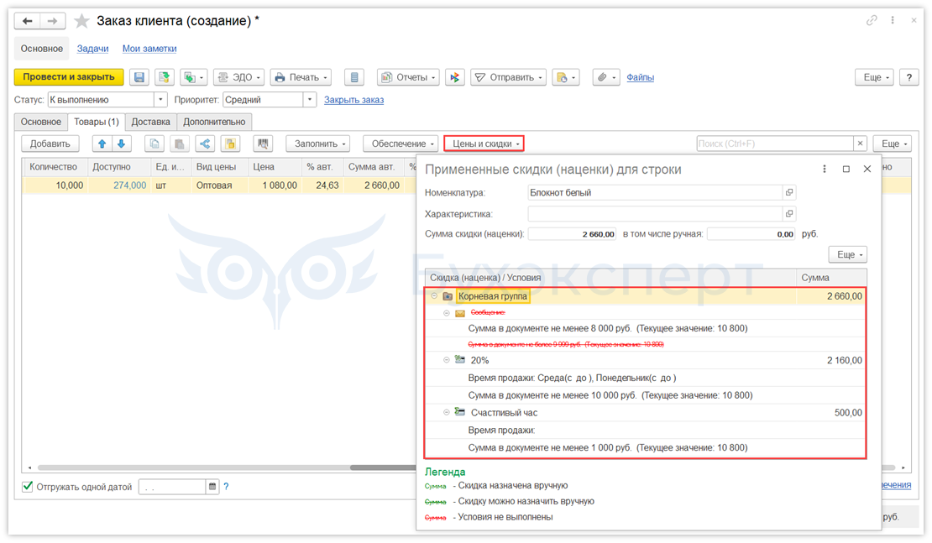Collapse the Сообщение tree node
932x543 pixels.
(x=447, y=313)
